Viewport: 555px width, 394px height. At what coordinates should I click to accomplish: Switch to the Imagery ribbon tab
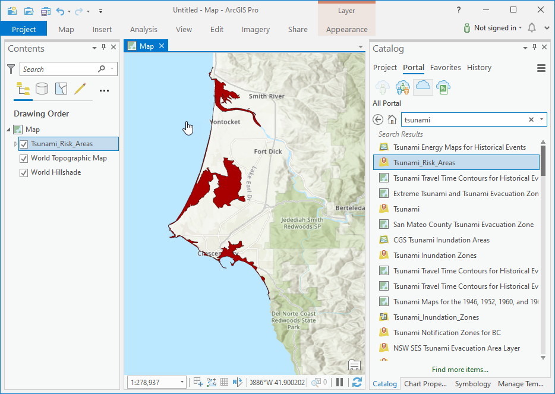(256, 29)
